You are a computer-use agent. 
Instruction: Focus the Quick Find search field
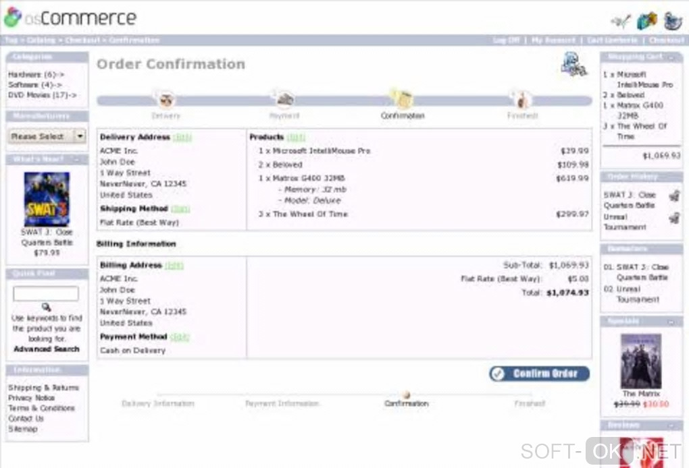coord(46,293)
